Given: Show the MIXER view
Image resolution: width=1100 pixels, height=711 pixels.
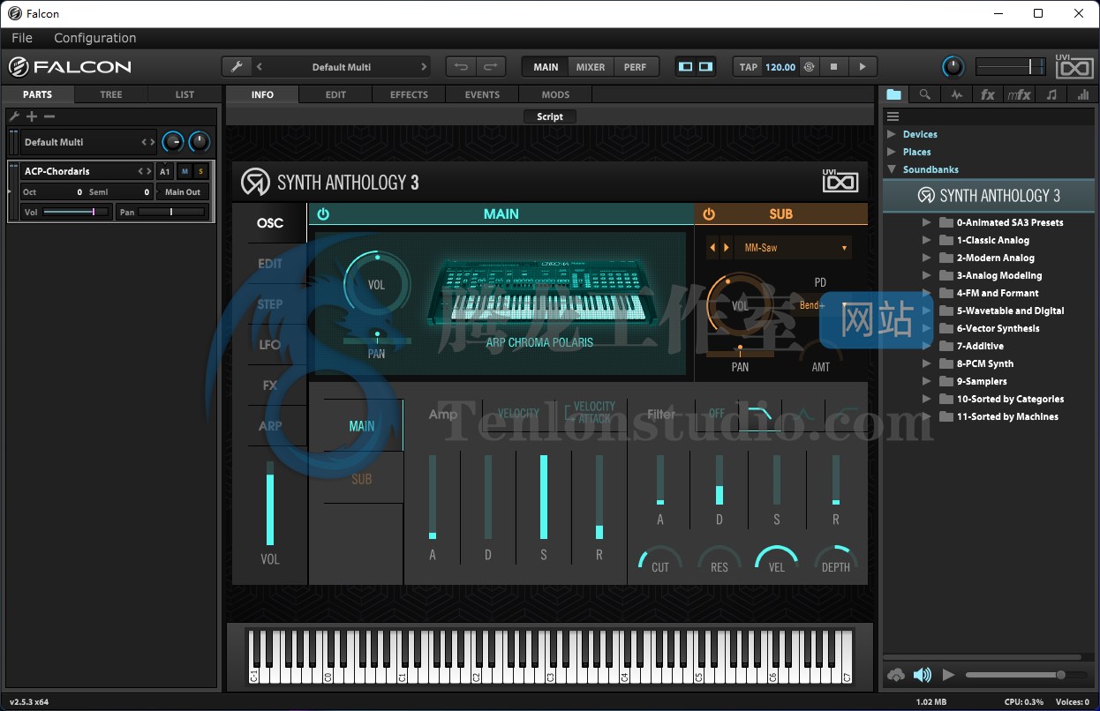Looking at the screenshot, I should [x=591, y=67].
